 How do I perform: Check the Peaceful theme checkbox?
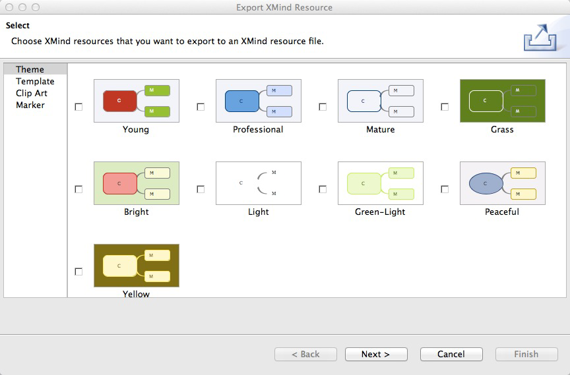coord(445,189)
